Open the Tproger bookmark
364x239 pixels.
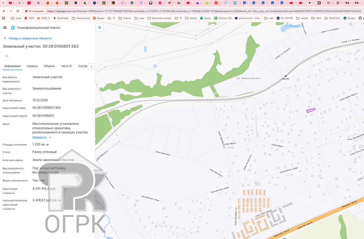[x=349, y=18]
